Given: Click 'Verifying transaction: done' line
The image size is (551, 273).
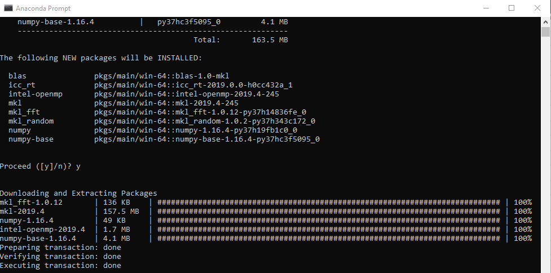Looking at the screenshot, I should 60,257.
